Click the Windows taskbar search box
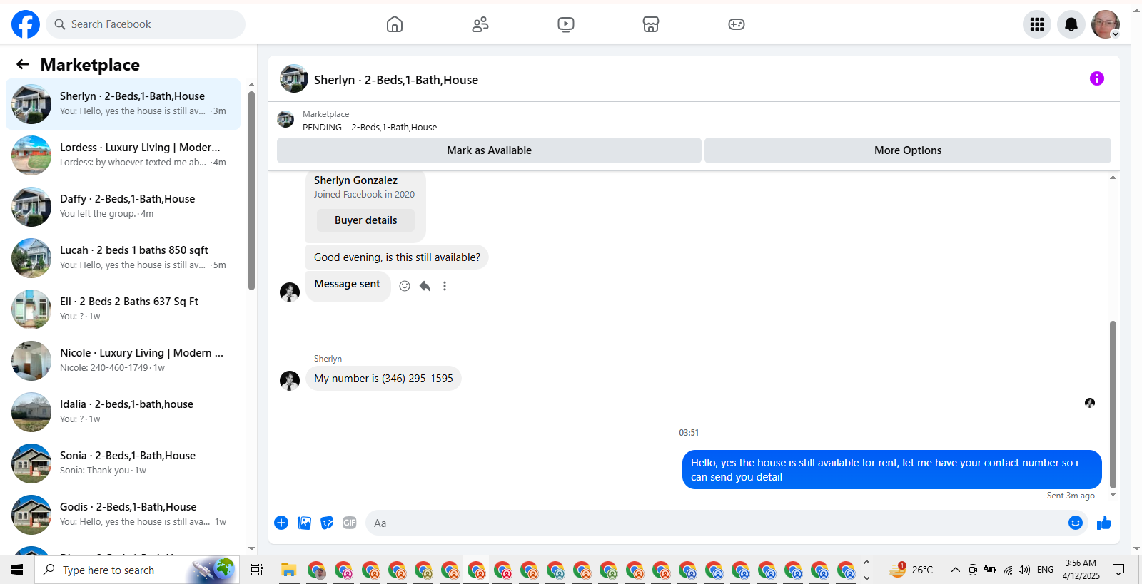The image size is (1142, 584). 137,570
